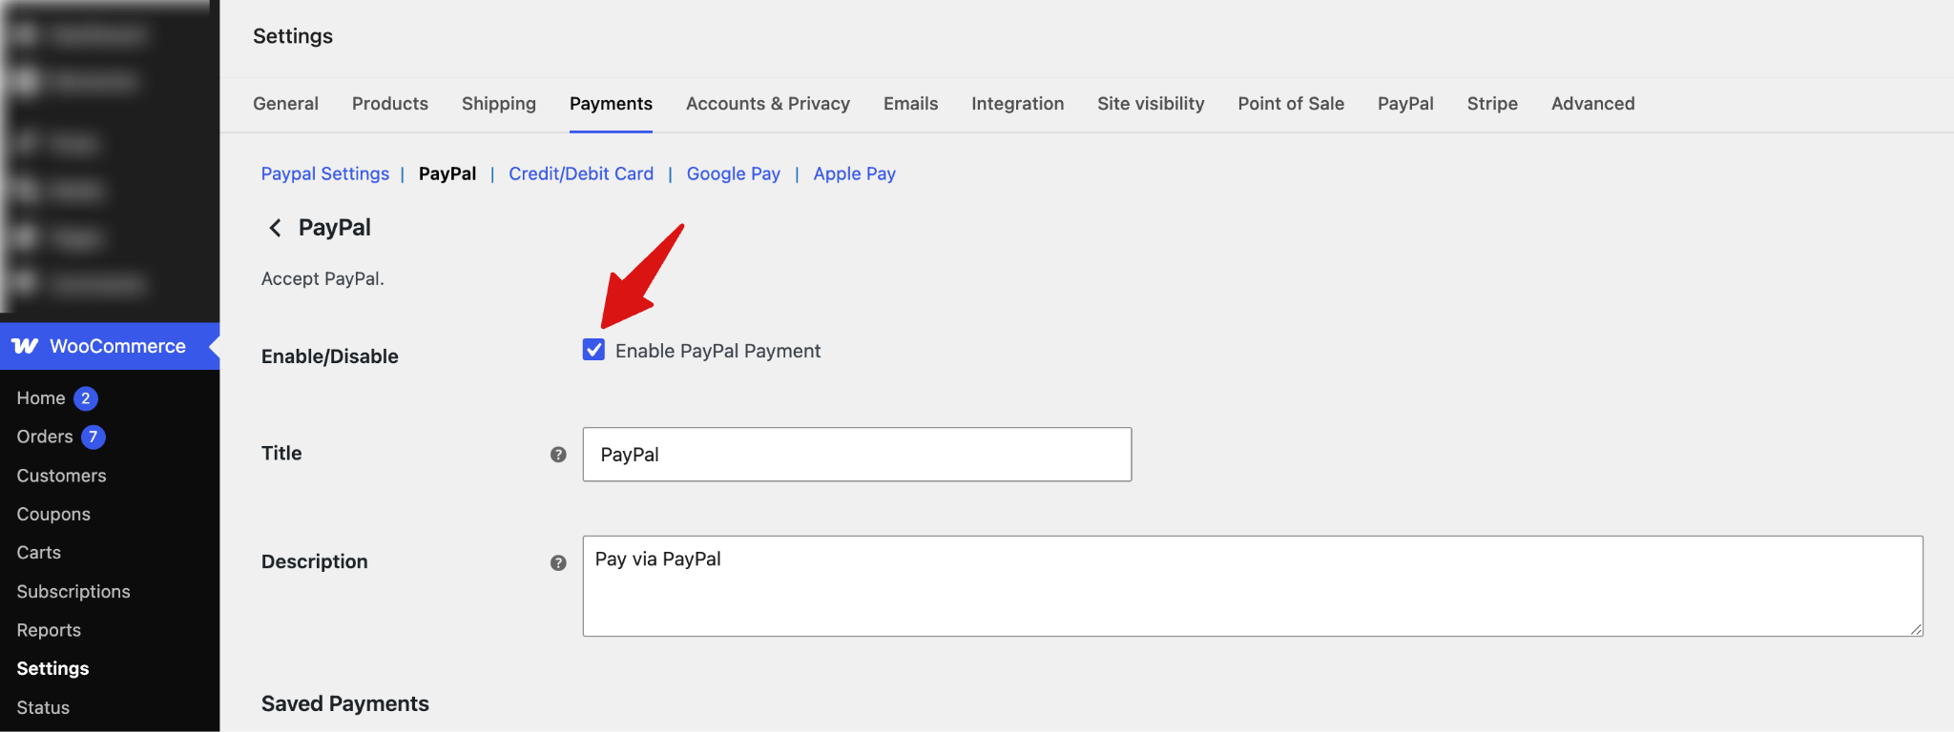This screenshot has width=1954, height=732.
Task: Switch to the Products tab
Action: pyautogui.click(x=390, y=104)
